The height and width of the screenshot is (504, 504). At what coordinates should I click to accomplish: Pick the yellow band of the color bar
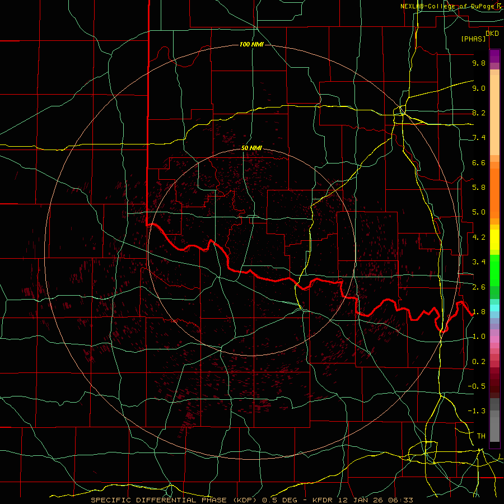(494, 240)
